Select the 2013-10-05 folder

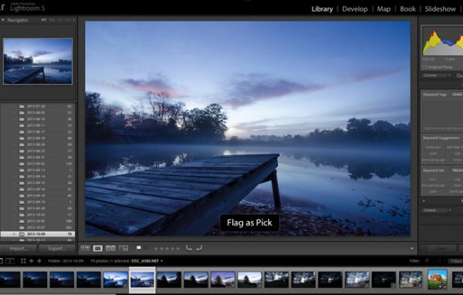tap(38, 221)
